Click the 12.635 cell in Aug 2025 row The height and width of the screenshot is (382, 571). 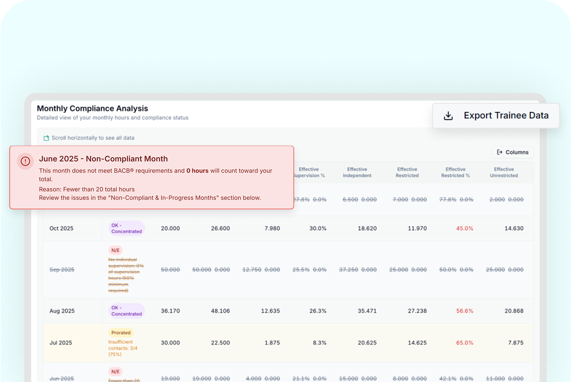(270, 311)
